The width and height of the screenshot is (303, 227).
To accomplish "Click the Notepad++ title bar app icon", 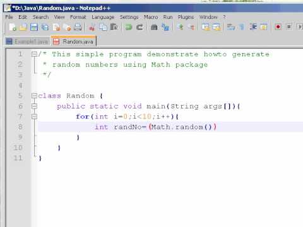I will coord(8,8).
